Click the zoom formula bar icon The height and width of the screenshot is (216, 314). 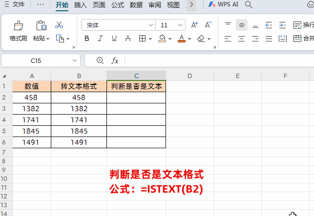(x=100, y=60)
